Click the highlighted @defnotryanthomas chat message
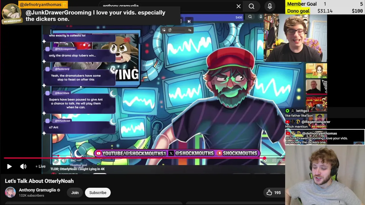Image resolution: width=365 pixels, height=205 pixels. coord(325,137)
